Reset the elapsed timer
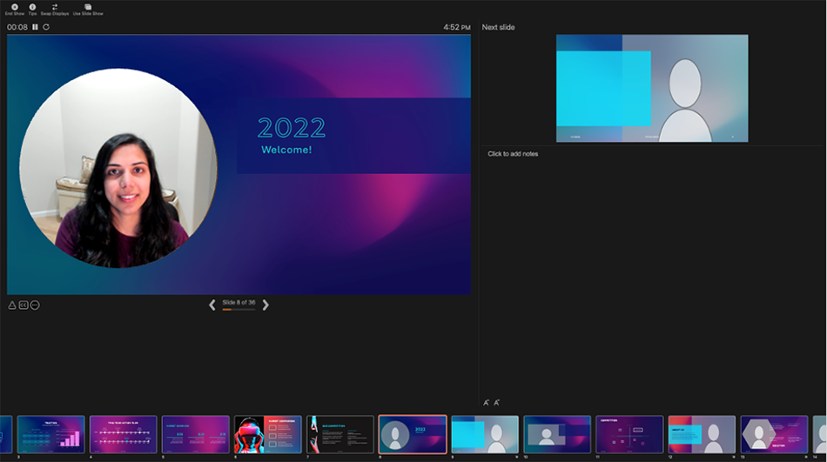The height and width of the screenshot is (462, 827). 46,27
